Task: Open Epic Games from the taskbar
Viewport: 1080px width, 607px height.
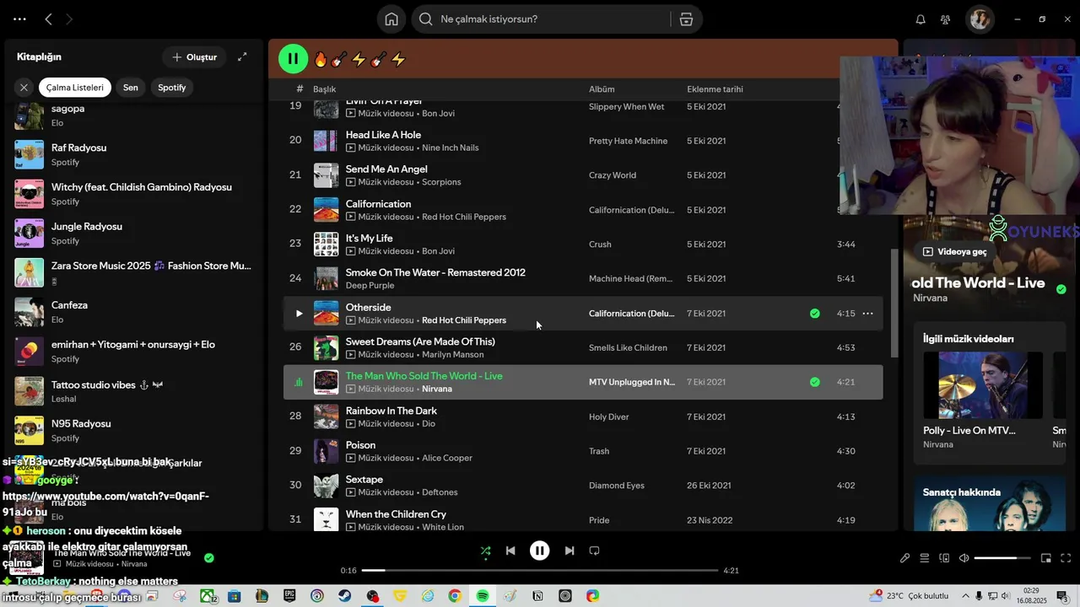Action: point(289,596)
